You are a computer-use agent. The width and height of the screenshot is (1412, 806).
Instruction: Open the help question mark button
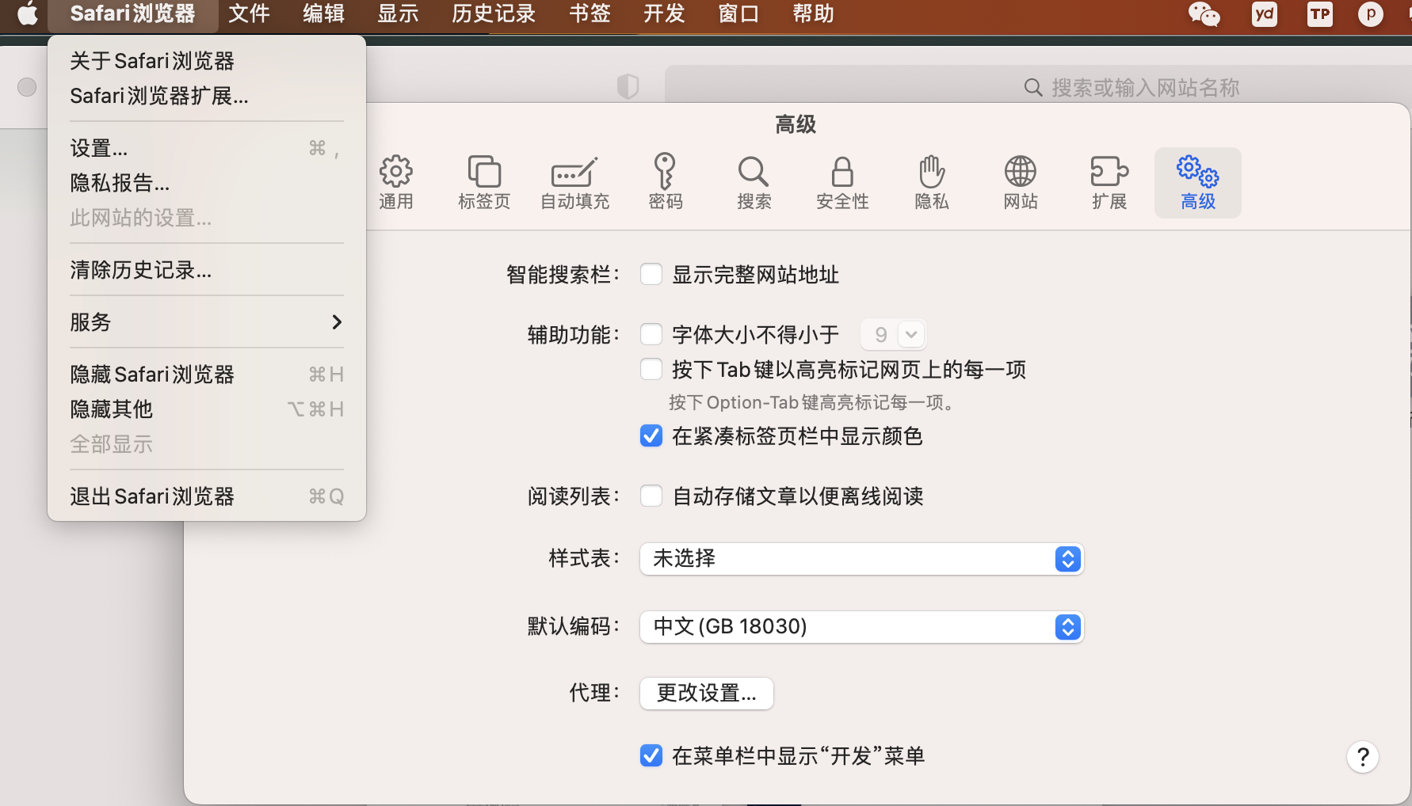[1363, 757]
